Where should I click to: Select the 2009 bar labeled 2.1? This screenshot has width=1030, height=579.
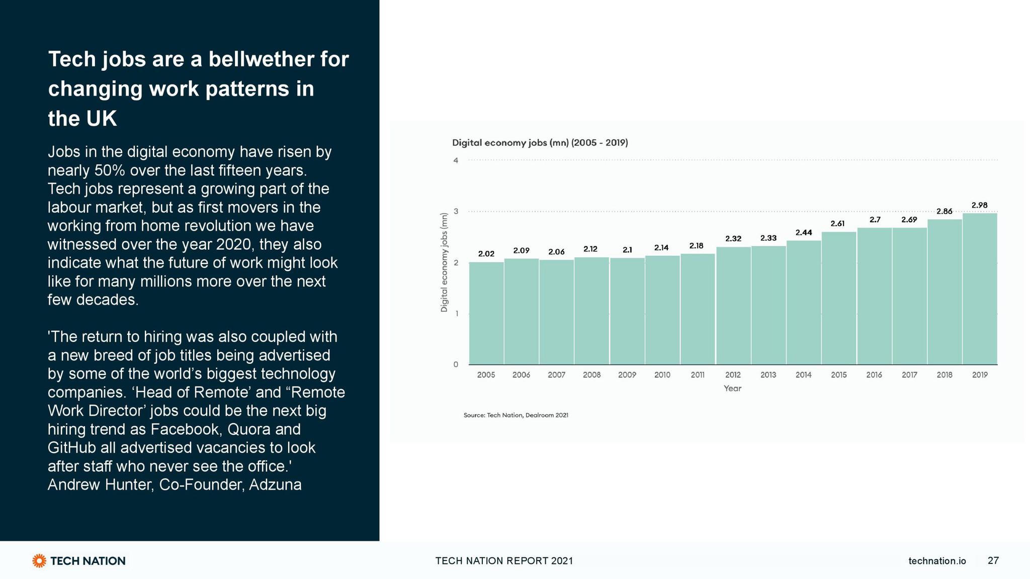pyautogui.click(x=627, y=311)
